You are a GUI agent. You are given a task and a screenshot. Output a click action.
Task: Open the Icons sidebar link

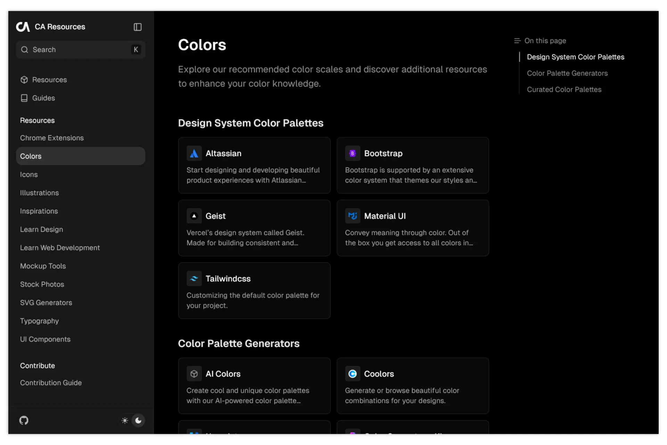pyautogui.click(x=29, y=175)
